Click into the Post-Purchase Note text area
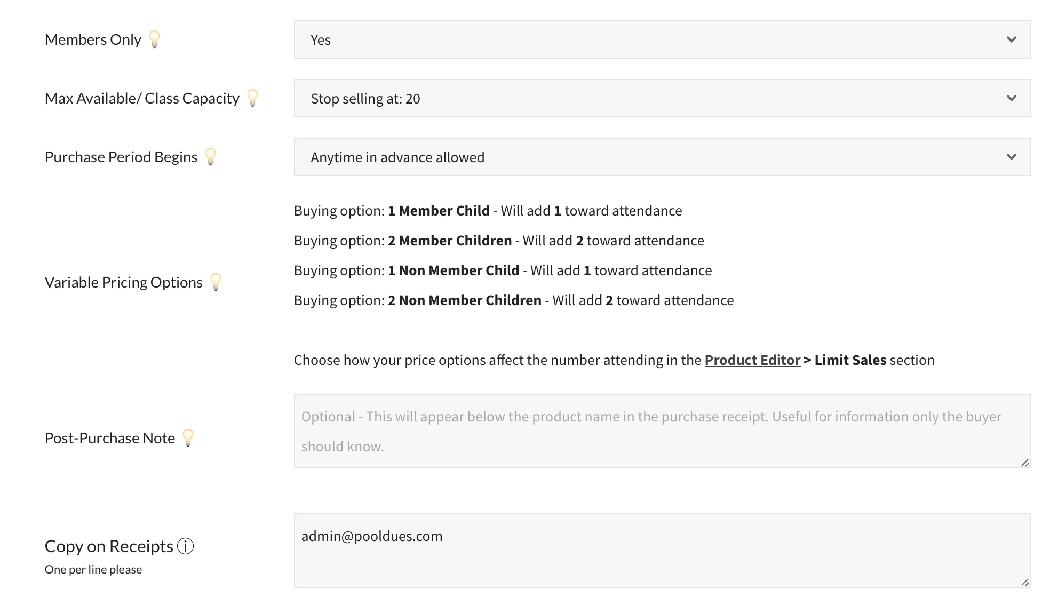The height and width of the screenshot is (605, 1050). coord(662,431)
